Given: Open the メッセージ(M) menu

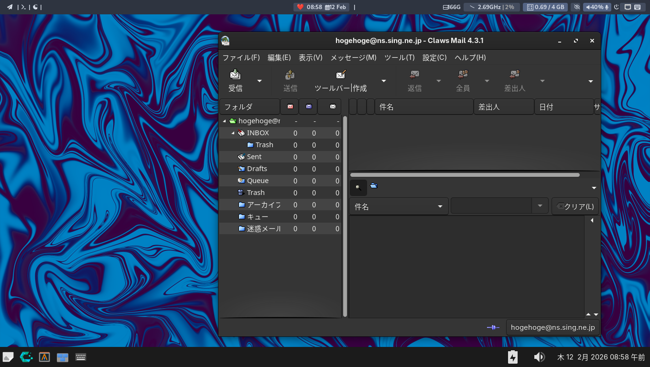Looking at the screenshot, I should 354,57.
